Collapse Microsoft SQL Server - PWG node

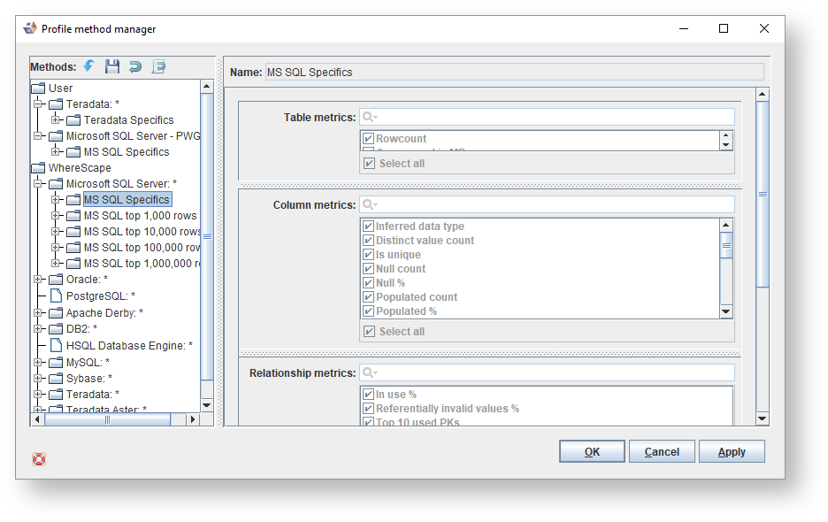coord(38,135)
